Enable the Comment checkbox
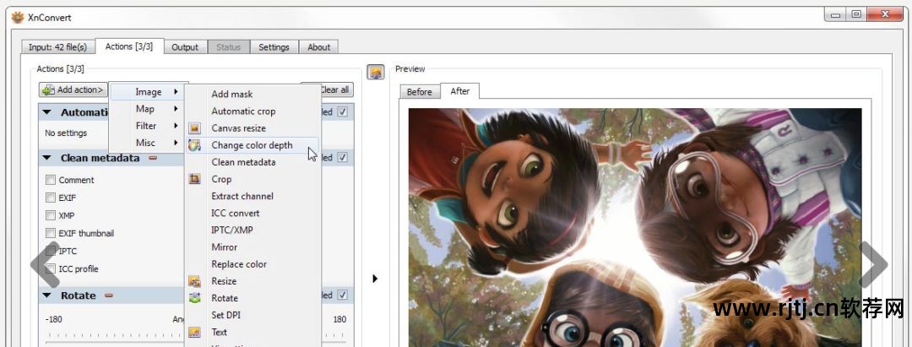912x347 pixels. tap(51, 180)
